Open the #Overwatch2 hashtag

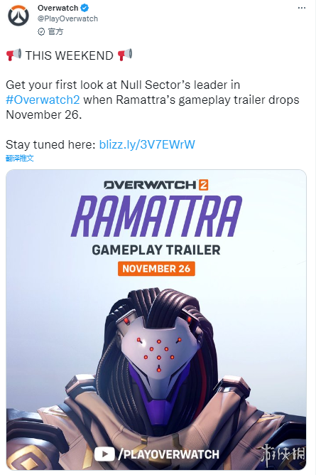click(x=43, y=100)
